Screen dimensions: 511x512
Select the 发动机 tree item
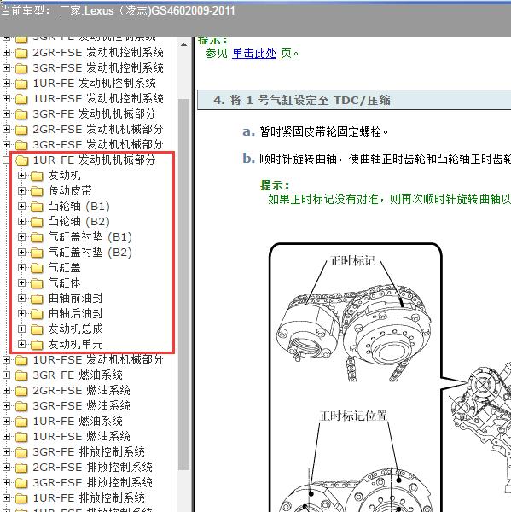[64, 175]
